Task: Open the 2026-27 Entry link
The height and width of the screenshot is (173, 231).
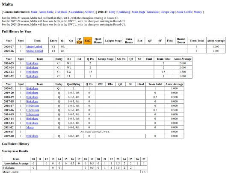Action: tap(112, 12)
